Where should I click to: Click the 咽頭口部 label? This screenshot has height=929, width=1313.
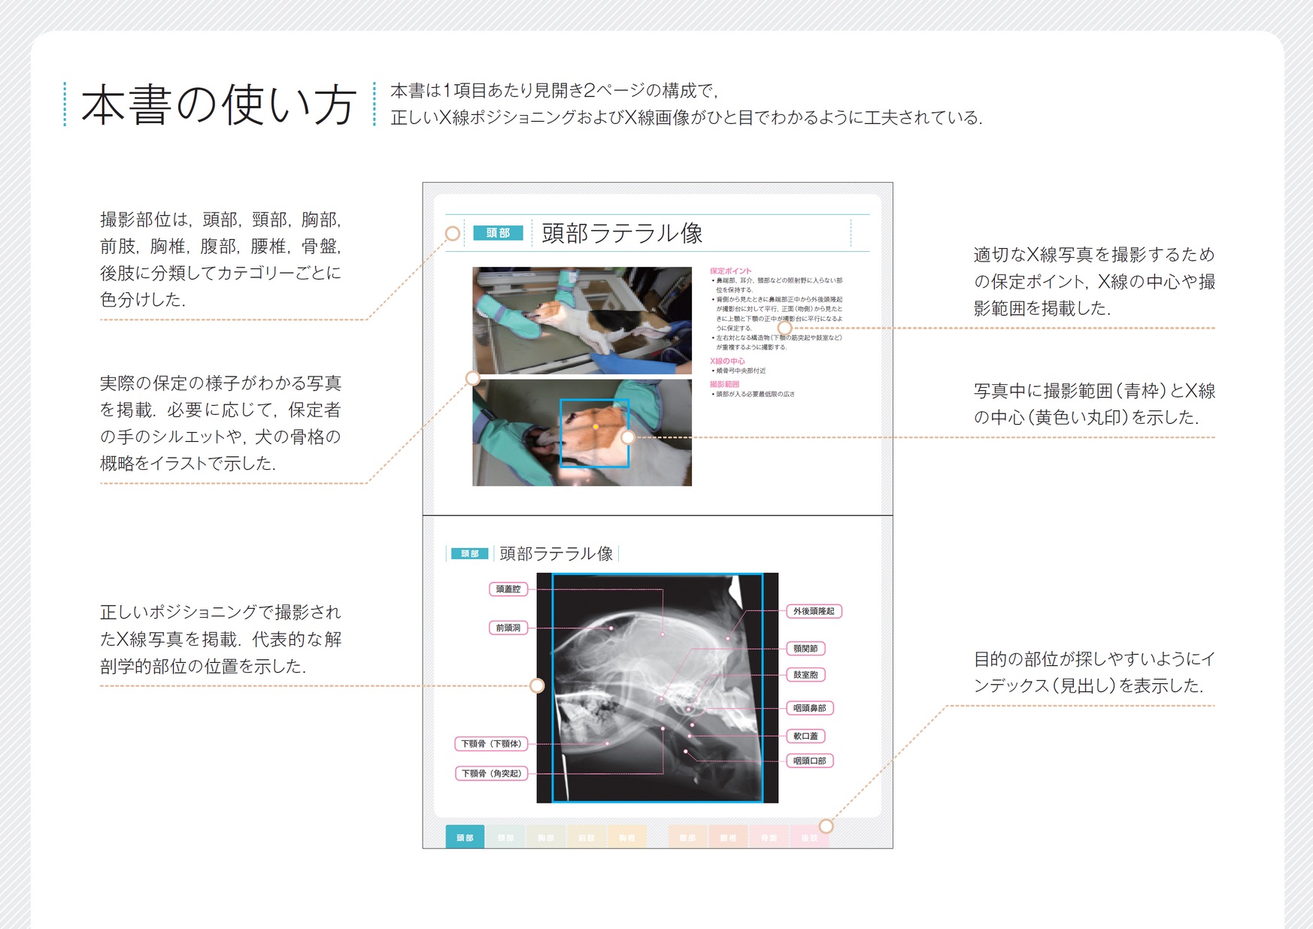810,761
